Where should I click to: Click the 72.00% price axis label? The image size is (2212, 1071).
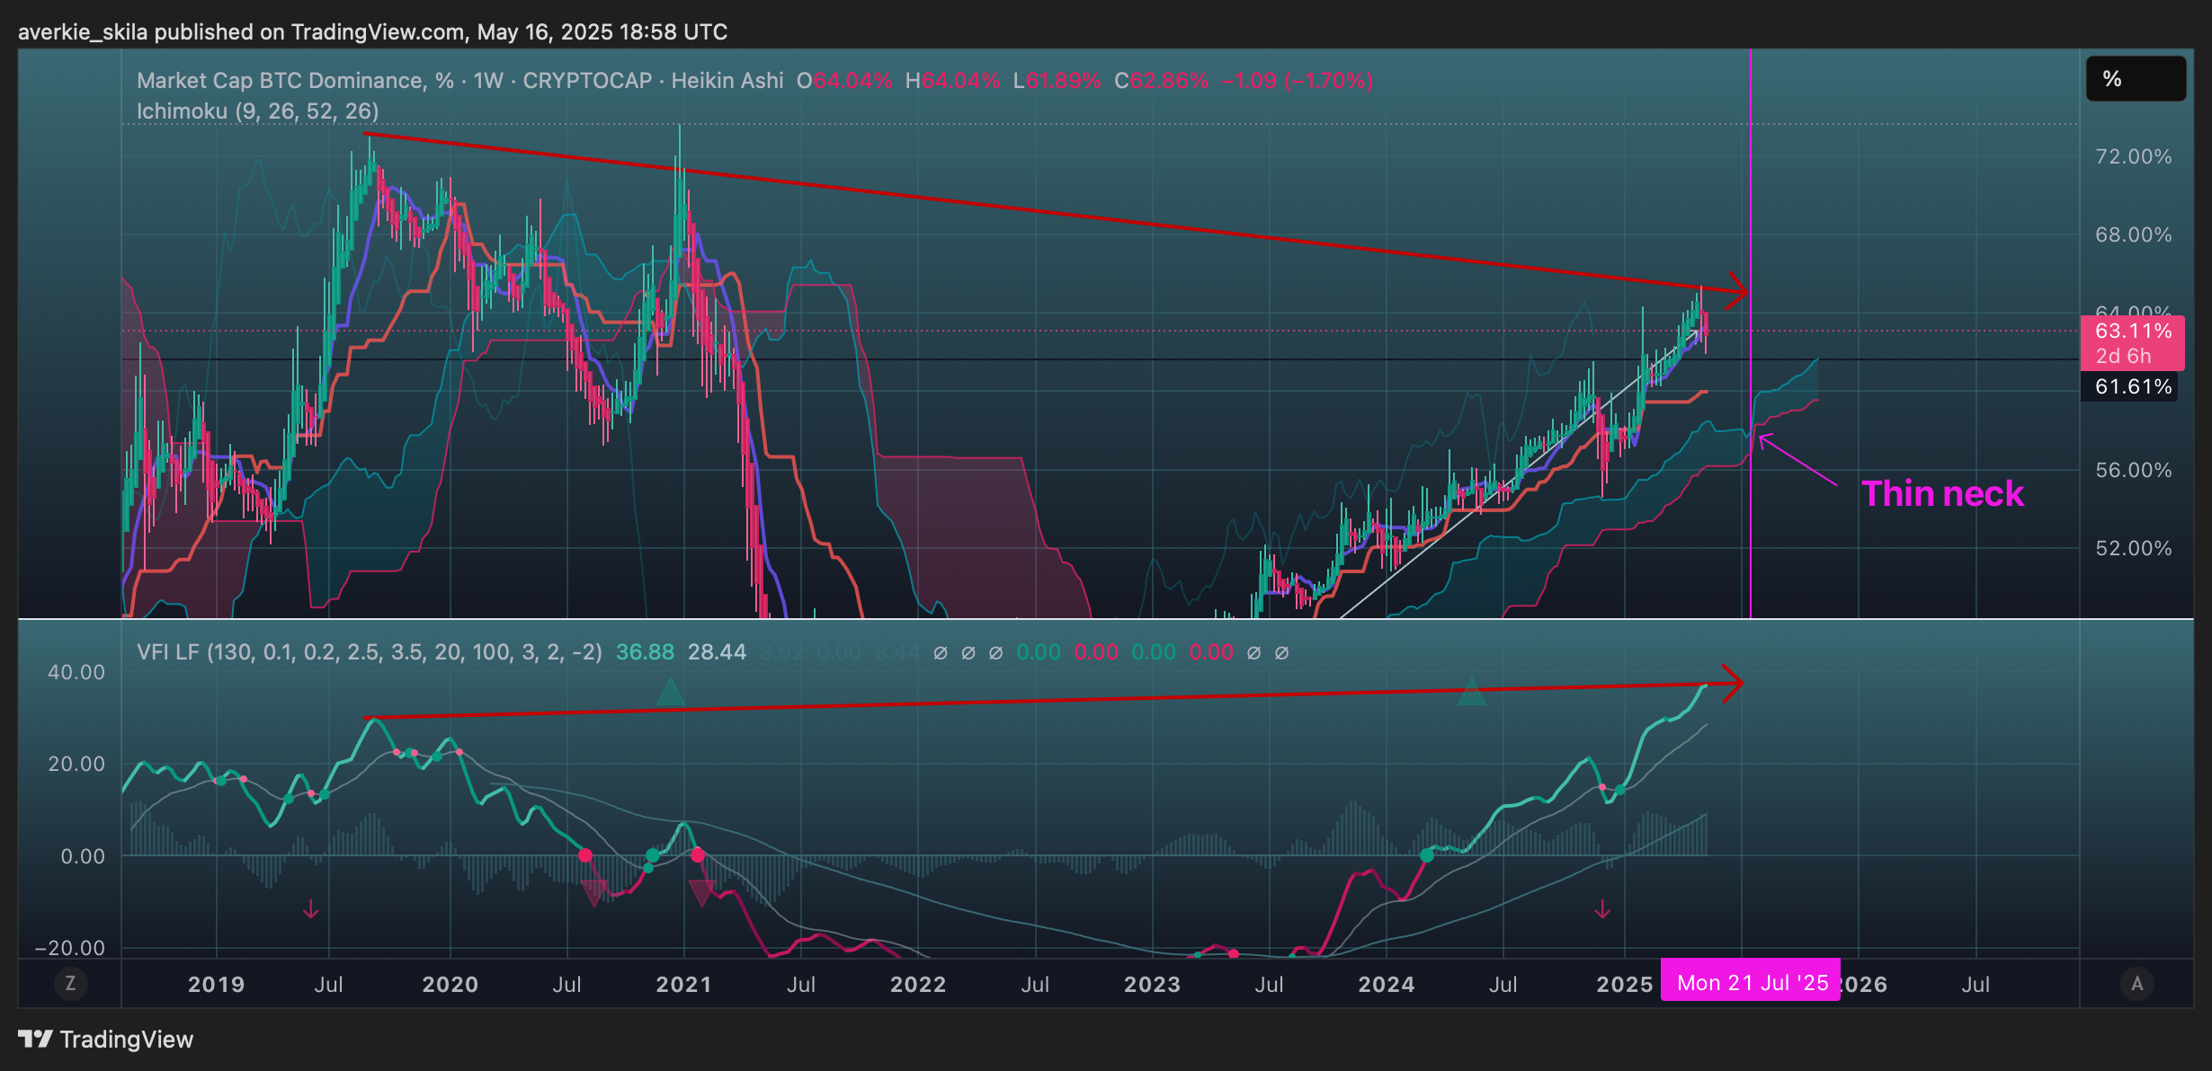[x=2133, y=156]
